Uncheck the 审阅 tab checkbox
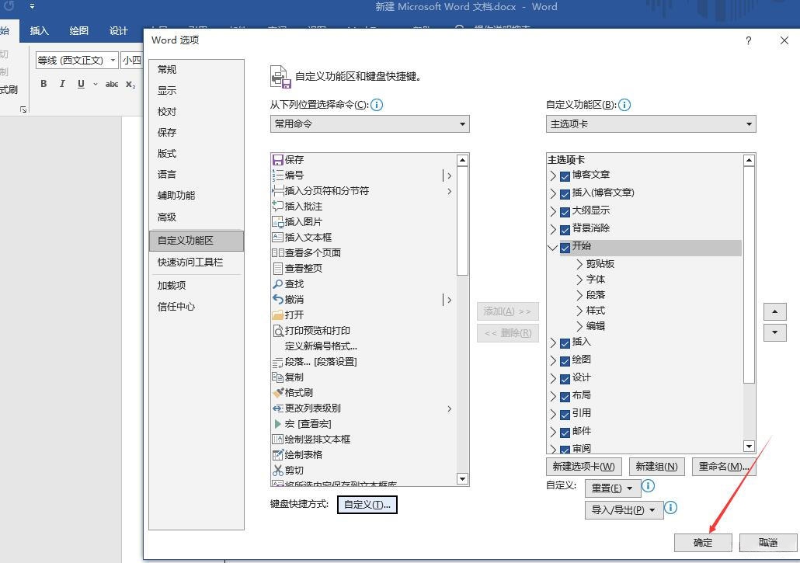 tap(564, 448)
